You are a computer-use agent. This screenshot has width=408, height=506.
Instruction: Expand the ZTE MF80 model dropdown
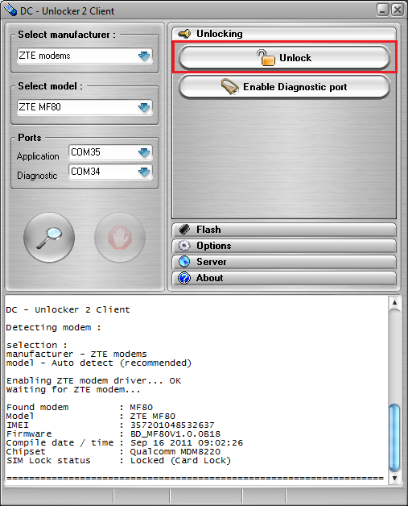(84, 107)
